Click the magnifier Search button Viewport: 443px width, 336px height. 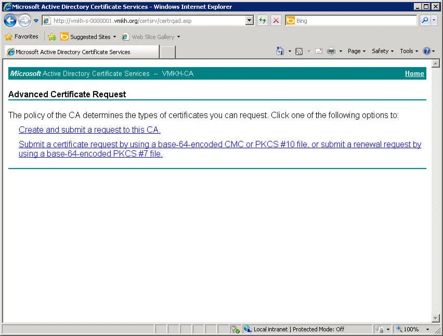click(x=425, y=20)
